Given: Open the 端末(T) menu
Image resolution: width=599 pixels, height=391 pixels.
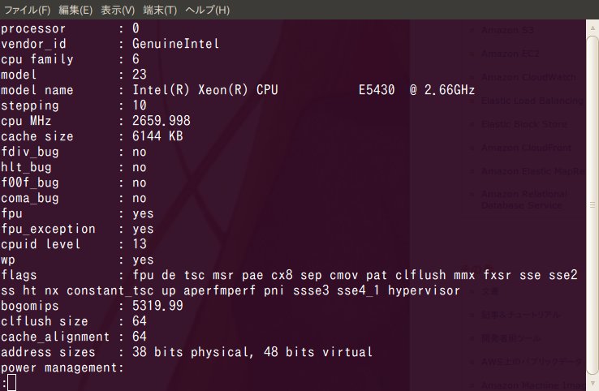Looking at the screenshot, I should pos(160,10).
